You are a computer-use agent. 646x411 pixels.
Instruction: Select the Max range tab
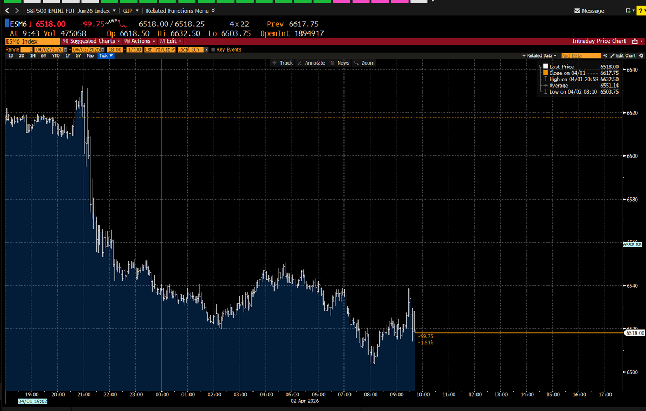click(x=90, y=55)
